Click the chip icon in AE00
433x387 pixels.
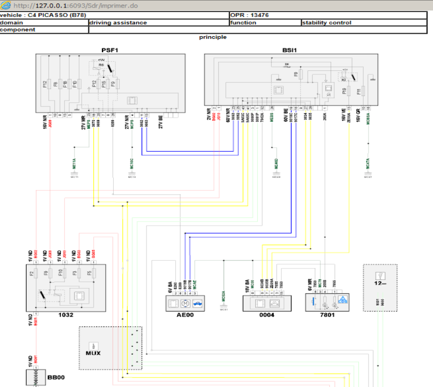[x=173, y=304]
